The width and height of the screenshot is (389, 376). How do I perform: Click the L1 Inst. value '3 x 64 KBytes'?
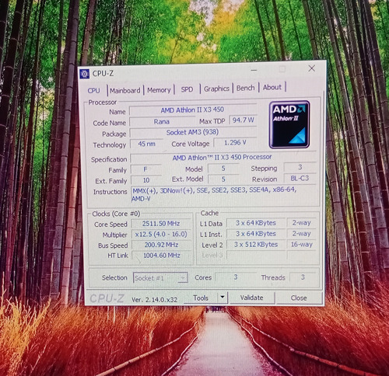(256, 234)
